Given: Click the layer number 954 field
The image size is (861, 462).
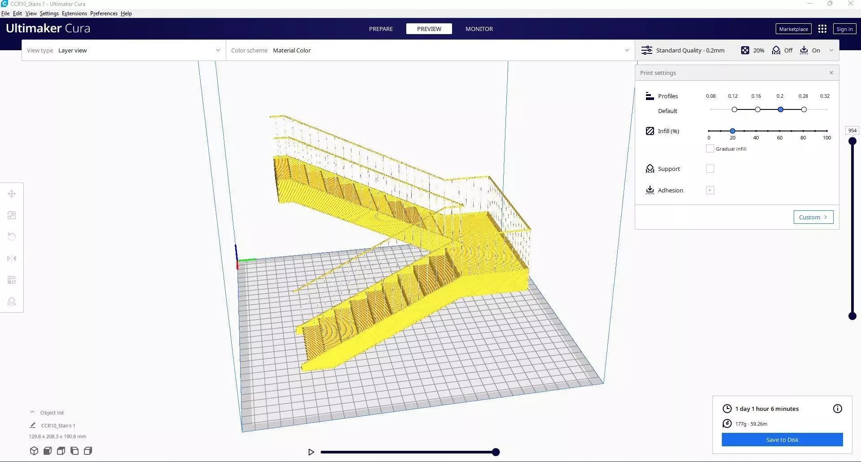Looking at the screenshot, I should click(x=852, y=131).
